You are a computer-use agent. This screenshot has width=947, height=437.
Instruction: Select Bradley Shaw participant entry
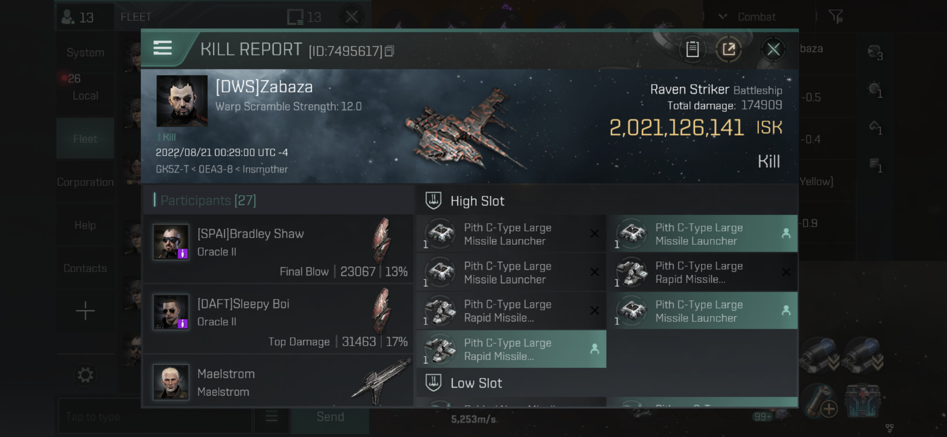pos(278,249)
